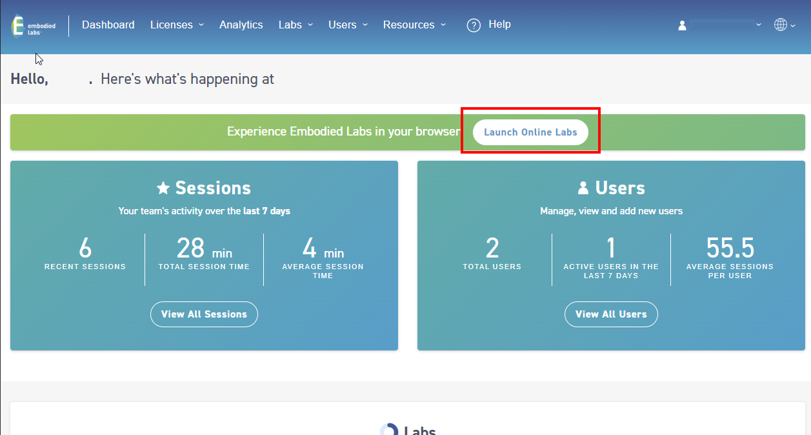Open the Help link
The width and height of the screenshot is (811, 435).
499,25
